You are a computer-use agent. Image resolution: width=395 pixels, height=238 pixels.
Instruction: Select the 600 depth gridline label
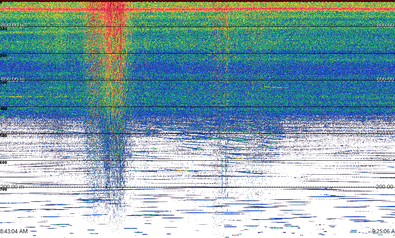click(4, 163)
